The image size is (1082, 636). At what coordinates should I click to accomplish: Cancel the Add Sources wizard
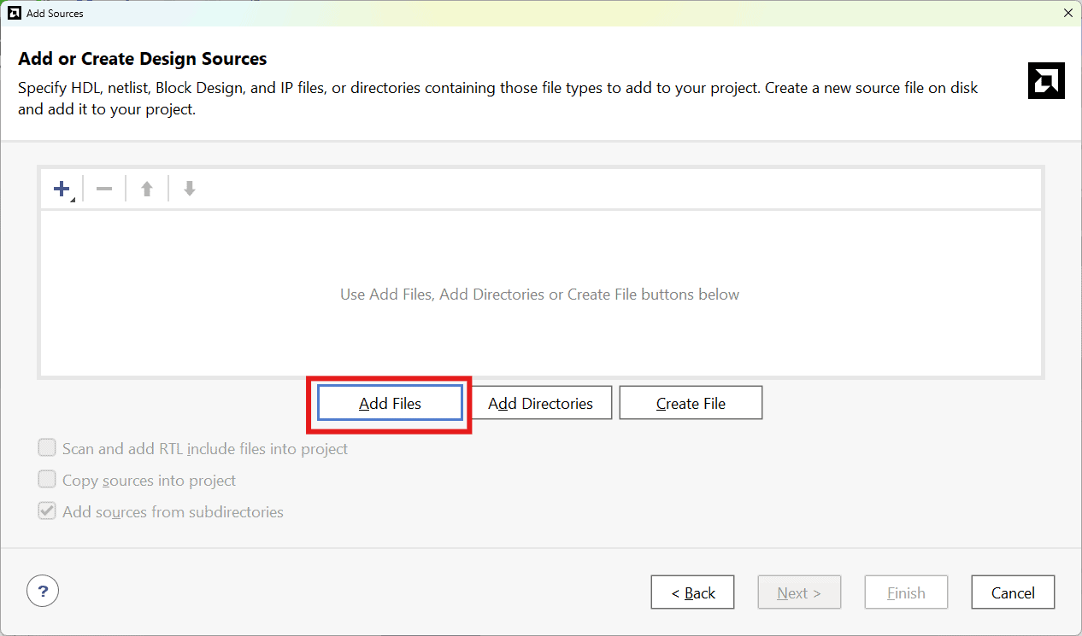[1013, 592]
